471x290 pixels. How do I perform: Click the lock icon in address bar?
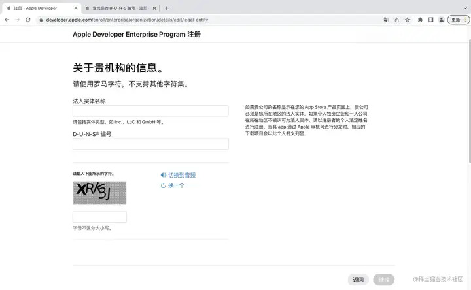pos(41,20)
